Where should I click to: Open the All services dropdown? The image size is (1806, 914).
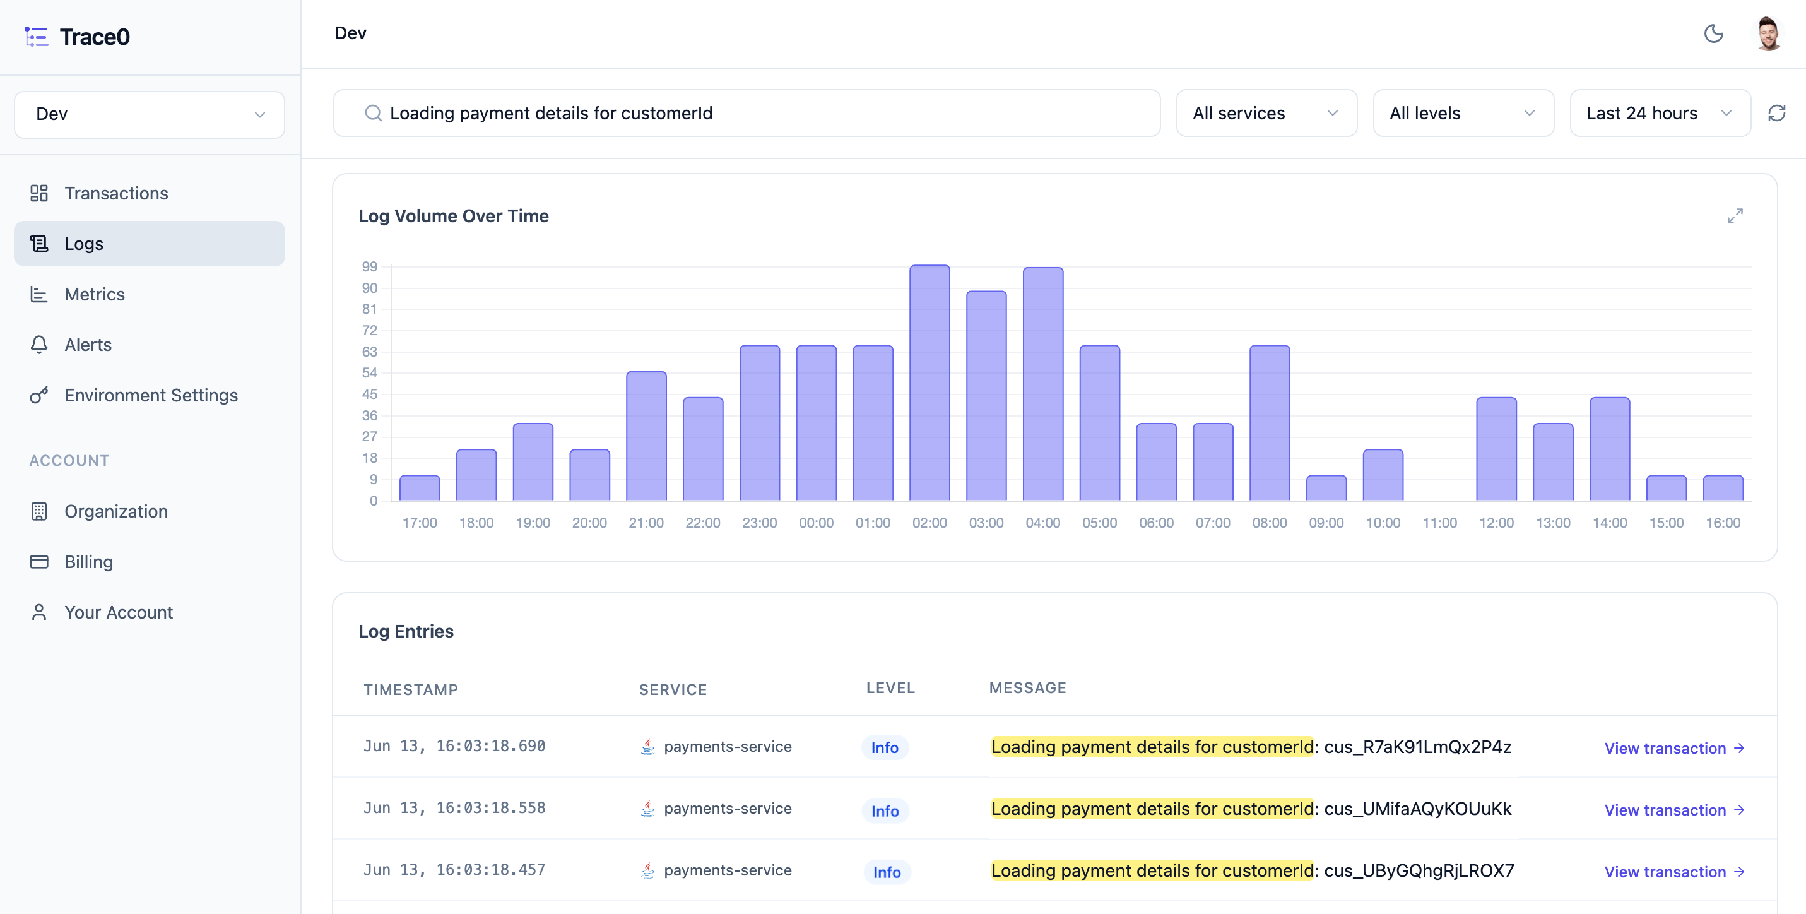click(1266, 113)
